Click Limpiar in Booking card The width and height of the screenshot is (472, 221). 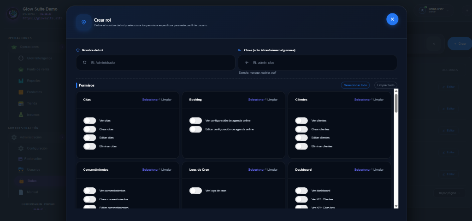click(272, 100)
